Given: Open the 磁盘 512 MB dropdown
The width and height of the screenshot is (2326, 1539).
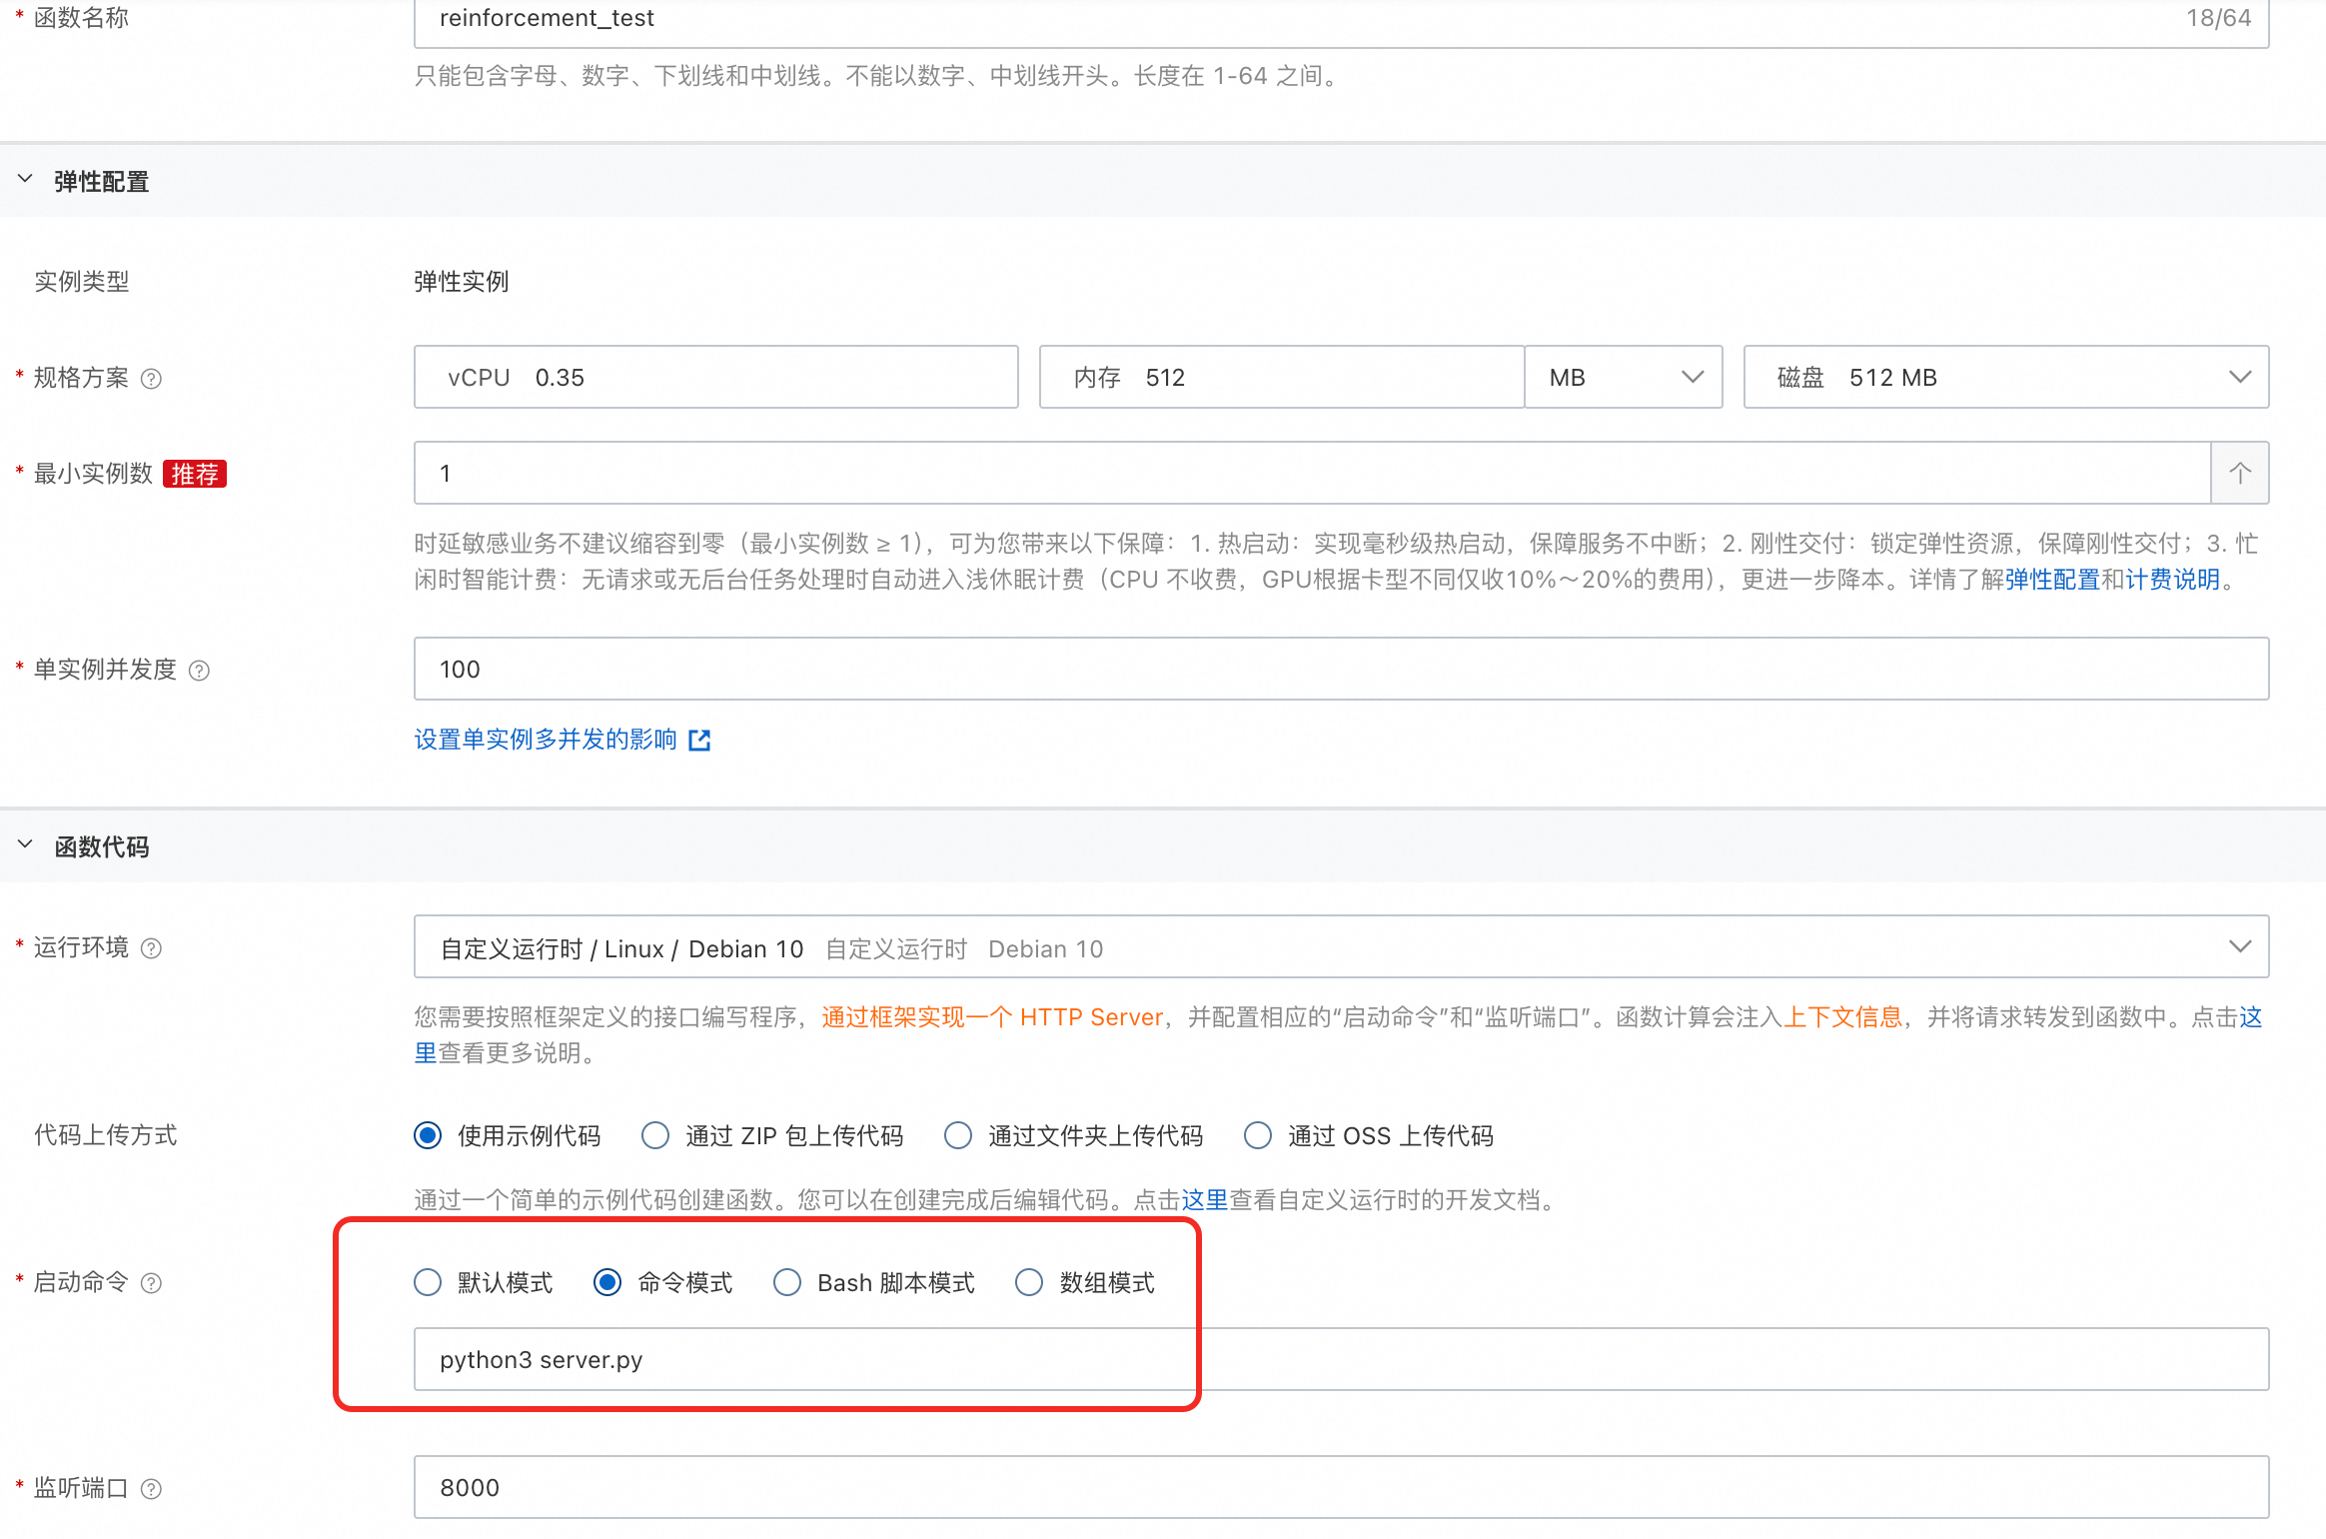Looking at the screenshot, I should tap(2005, 377).
